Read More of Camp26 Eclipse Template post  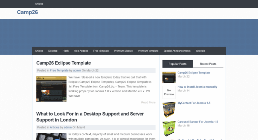pos(148,103)
